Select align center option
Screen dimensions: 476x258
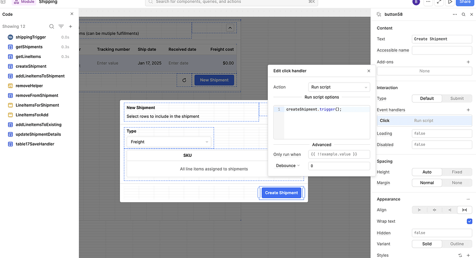click(x=435, y=210)
